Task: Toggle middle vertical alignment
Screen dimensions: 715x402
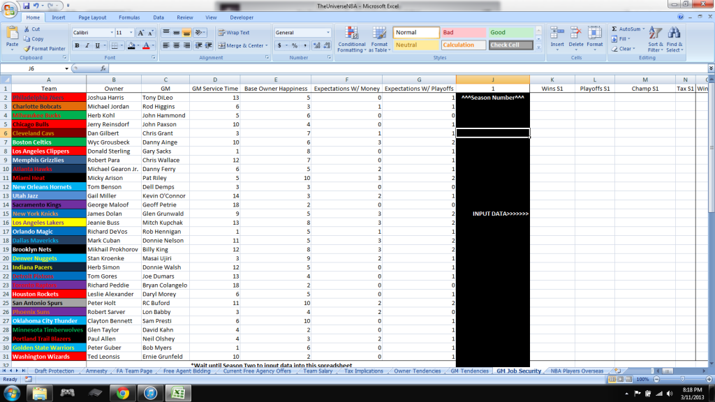Action: coord(177,33)
